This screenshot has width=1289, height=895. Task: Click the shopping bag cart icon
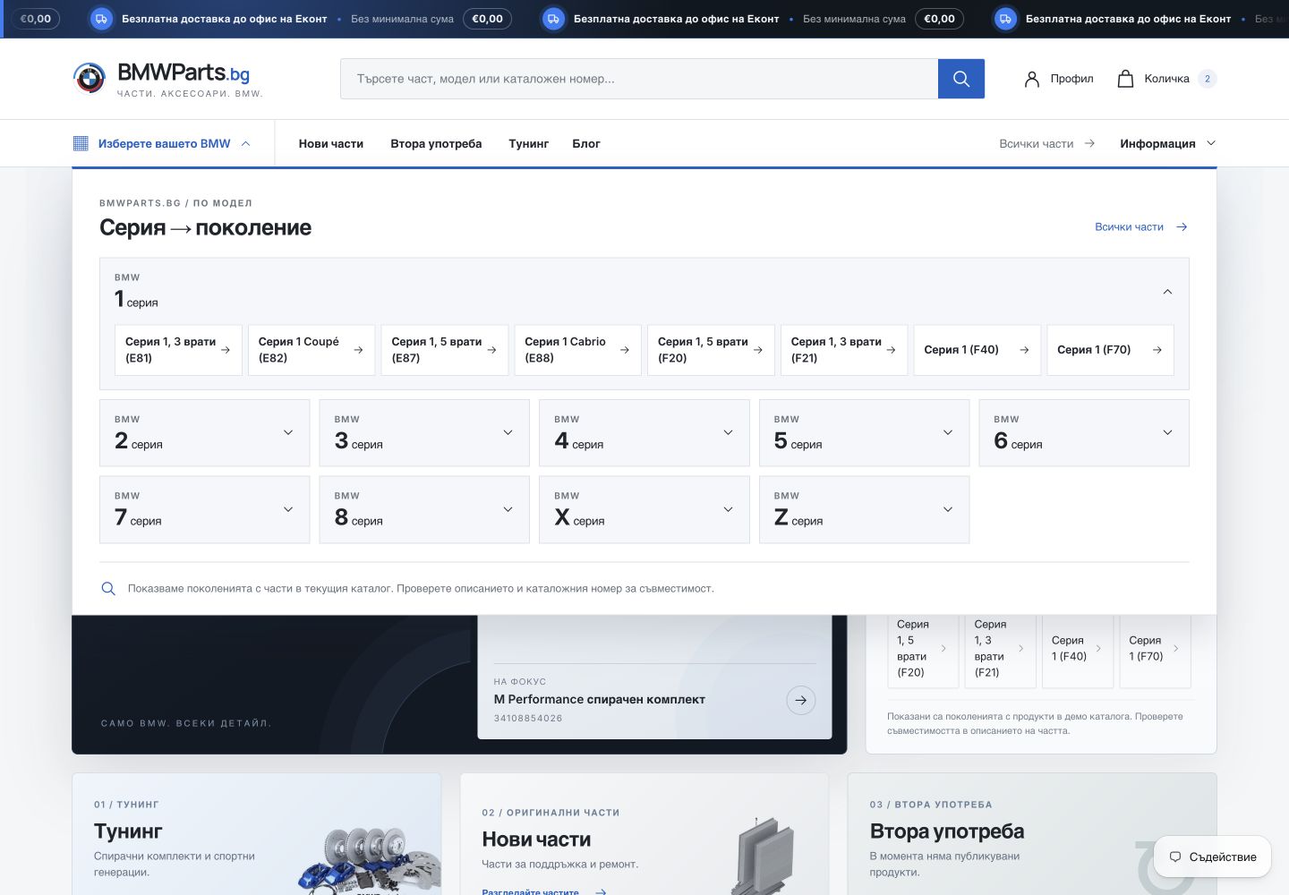tap(1125, 79)
